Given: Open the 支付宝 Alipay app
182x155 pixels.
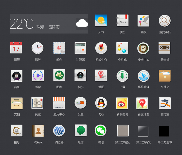Looking at the screenshot, I should coord(165,103).
